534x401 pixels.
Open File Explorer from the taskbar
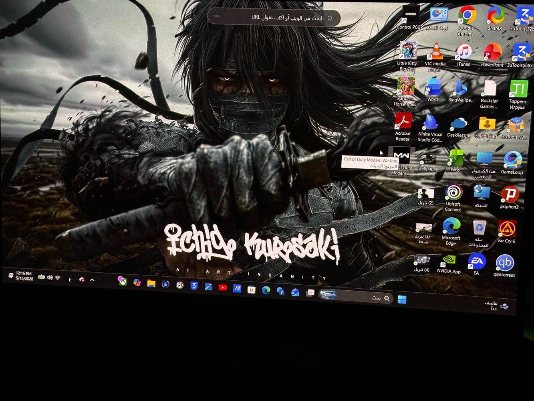click(x=151, y=283)
